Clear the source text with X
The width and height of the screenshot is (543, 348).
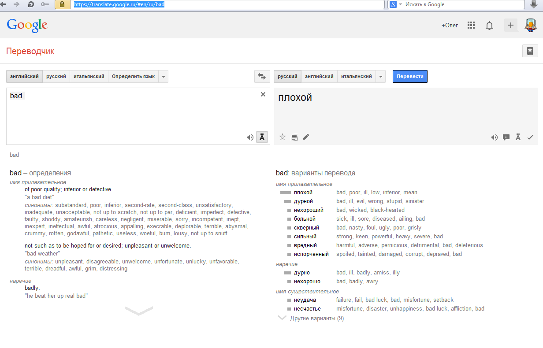[x=263, y=94]
